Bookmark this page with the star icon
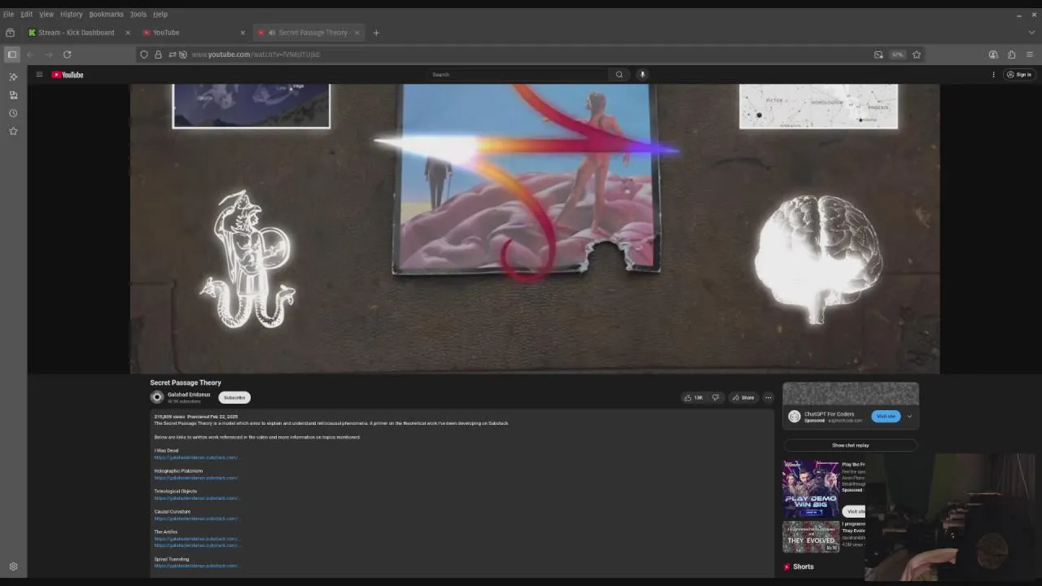This screenshot has height=586, width=1042. (917, 55)
